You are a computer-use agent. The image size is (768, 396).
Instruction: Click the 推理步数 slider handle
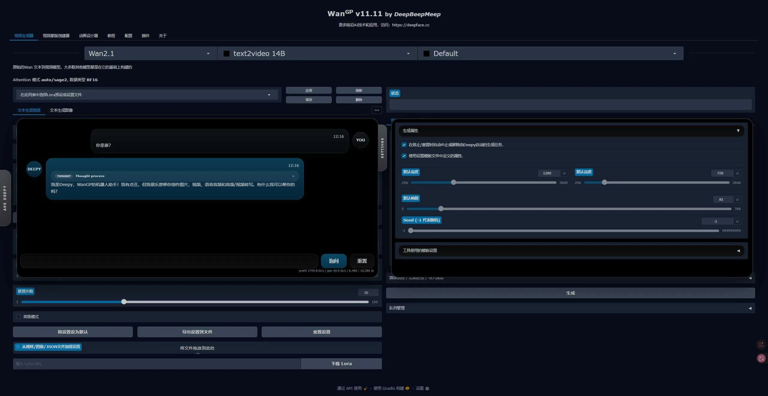pos(124,302)
